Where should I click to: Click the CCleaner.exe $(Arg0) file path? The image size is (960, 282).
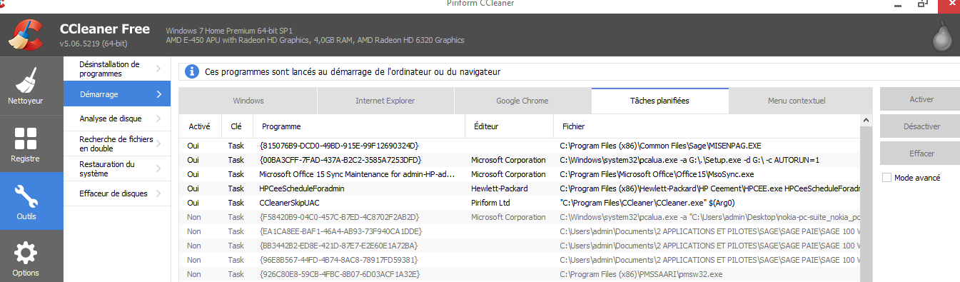(x=645, y=203)
